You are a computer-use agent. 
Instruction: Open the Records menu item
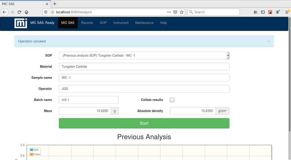[87, 23]
